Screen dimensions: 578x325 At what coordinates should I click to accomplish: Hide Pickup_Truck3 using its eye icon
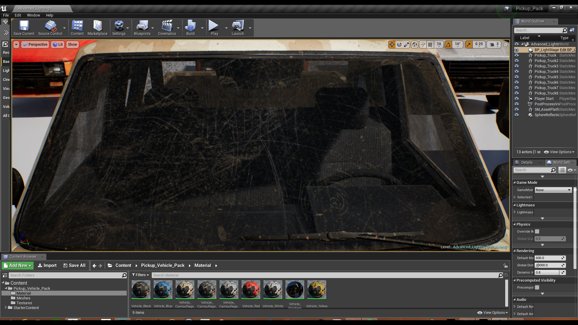click(517, 66)
